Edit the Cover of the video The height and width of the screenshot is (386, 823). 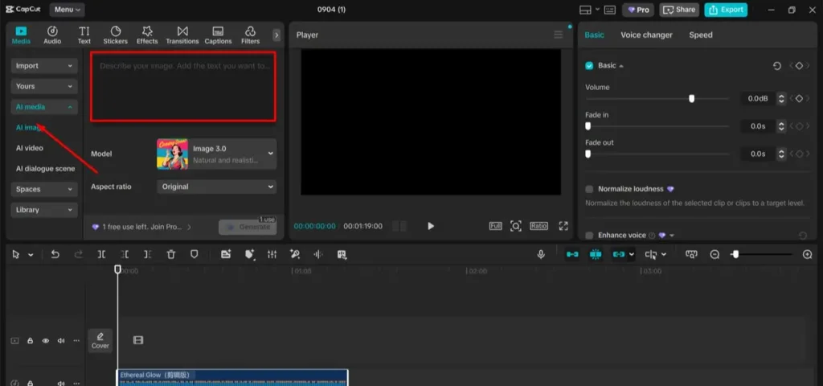(x=100, y=341)
